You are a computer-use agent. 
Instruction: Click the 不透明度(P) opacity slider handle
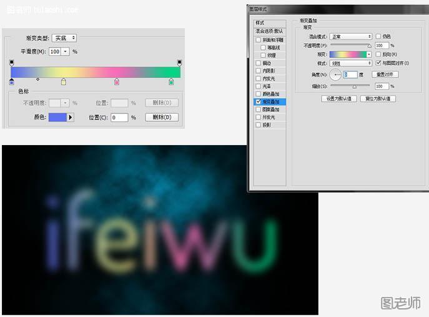click(x=369, y=46)
